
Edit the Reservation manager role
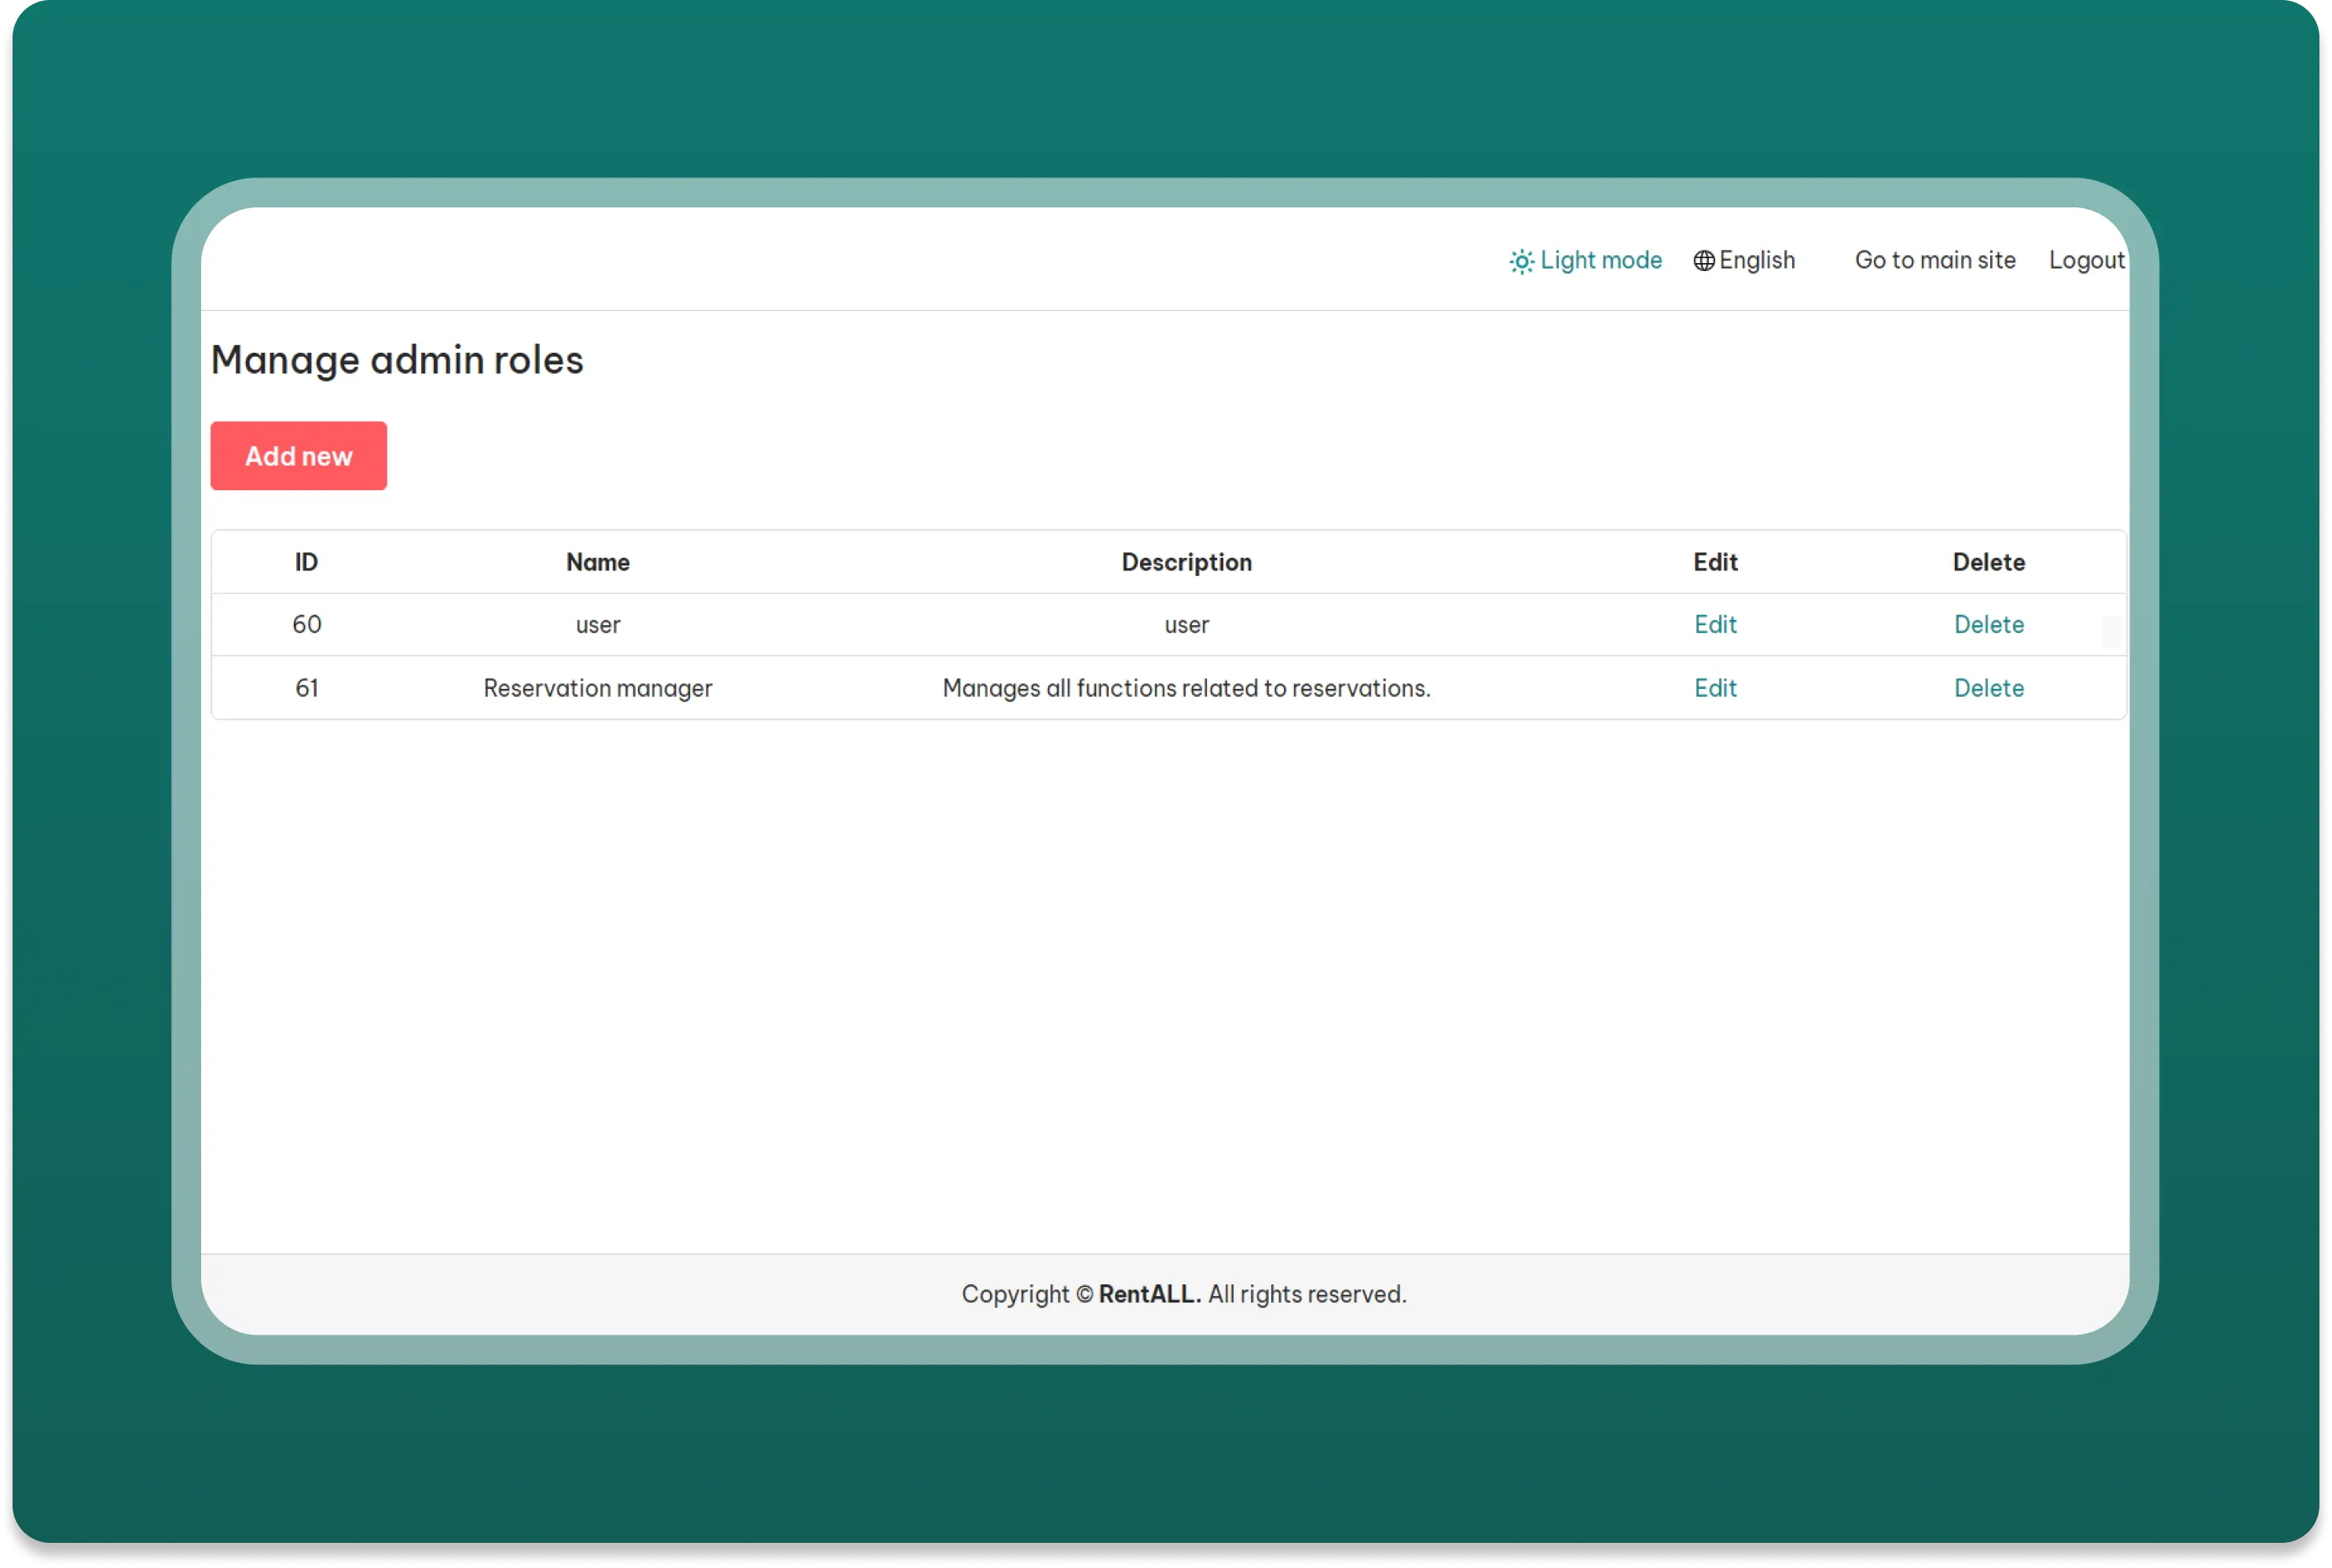(x=1715, y=688)
